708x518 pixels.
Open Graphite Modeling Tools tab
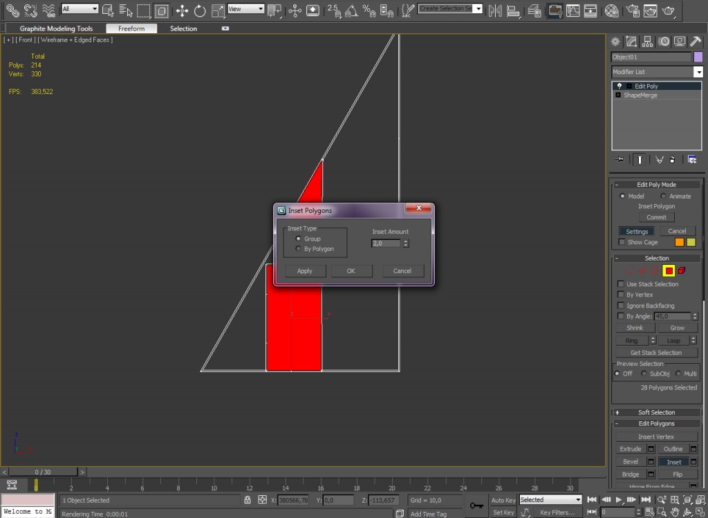[x=56, y=28]
